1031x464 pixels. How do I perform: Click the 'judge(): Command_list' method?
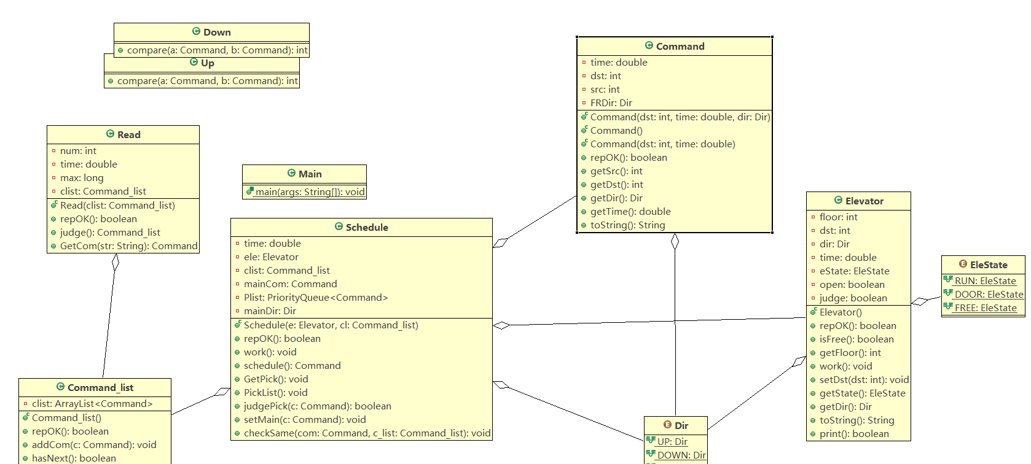coord(110,232)
